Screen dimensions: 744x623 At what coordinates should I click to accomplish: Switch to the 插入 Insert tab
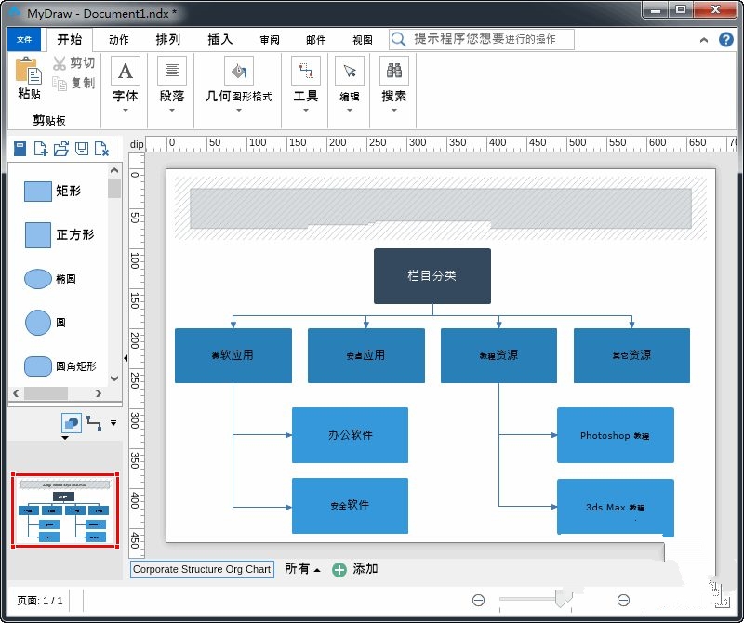220,39
